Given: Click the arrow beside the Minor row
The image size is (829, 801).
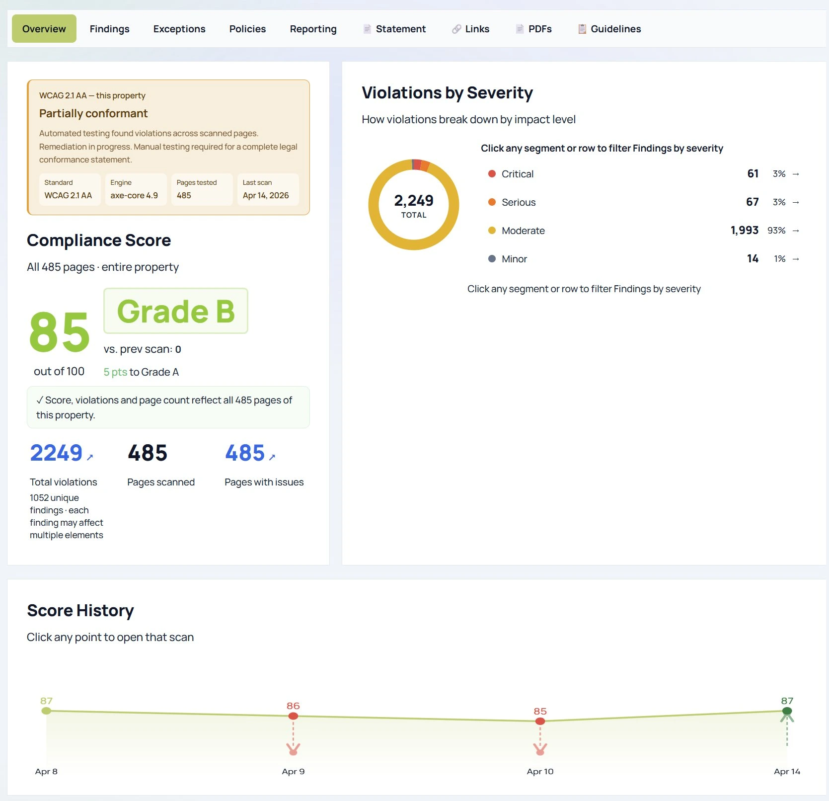Looking at the screenshot, I should 797,259.
